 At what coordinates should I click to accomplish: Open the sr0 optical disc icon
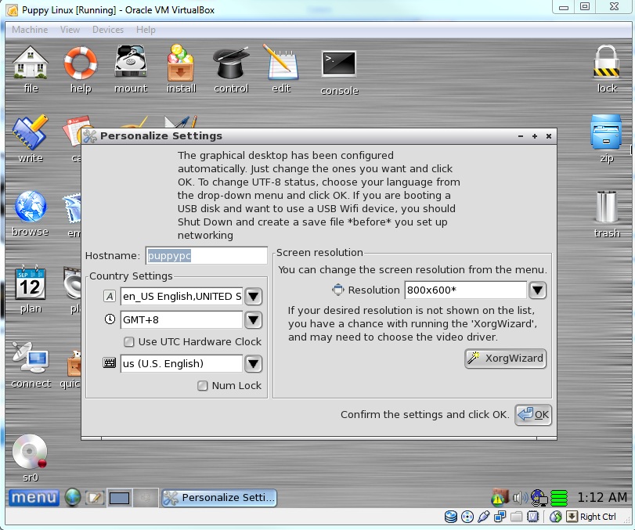30,452
